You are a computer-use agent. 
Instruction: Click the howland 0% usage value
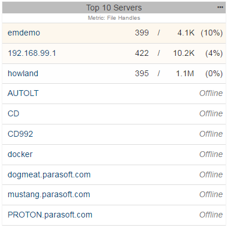click(214, 73)
